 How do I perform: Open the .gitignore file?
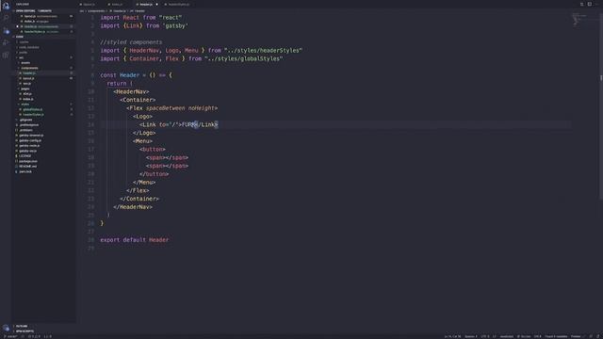pos(25,120)
